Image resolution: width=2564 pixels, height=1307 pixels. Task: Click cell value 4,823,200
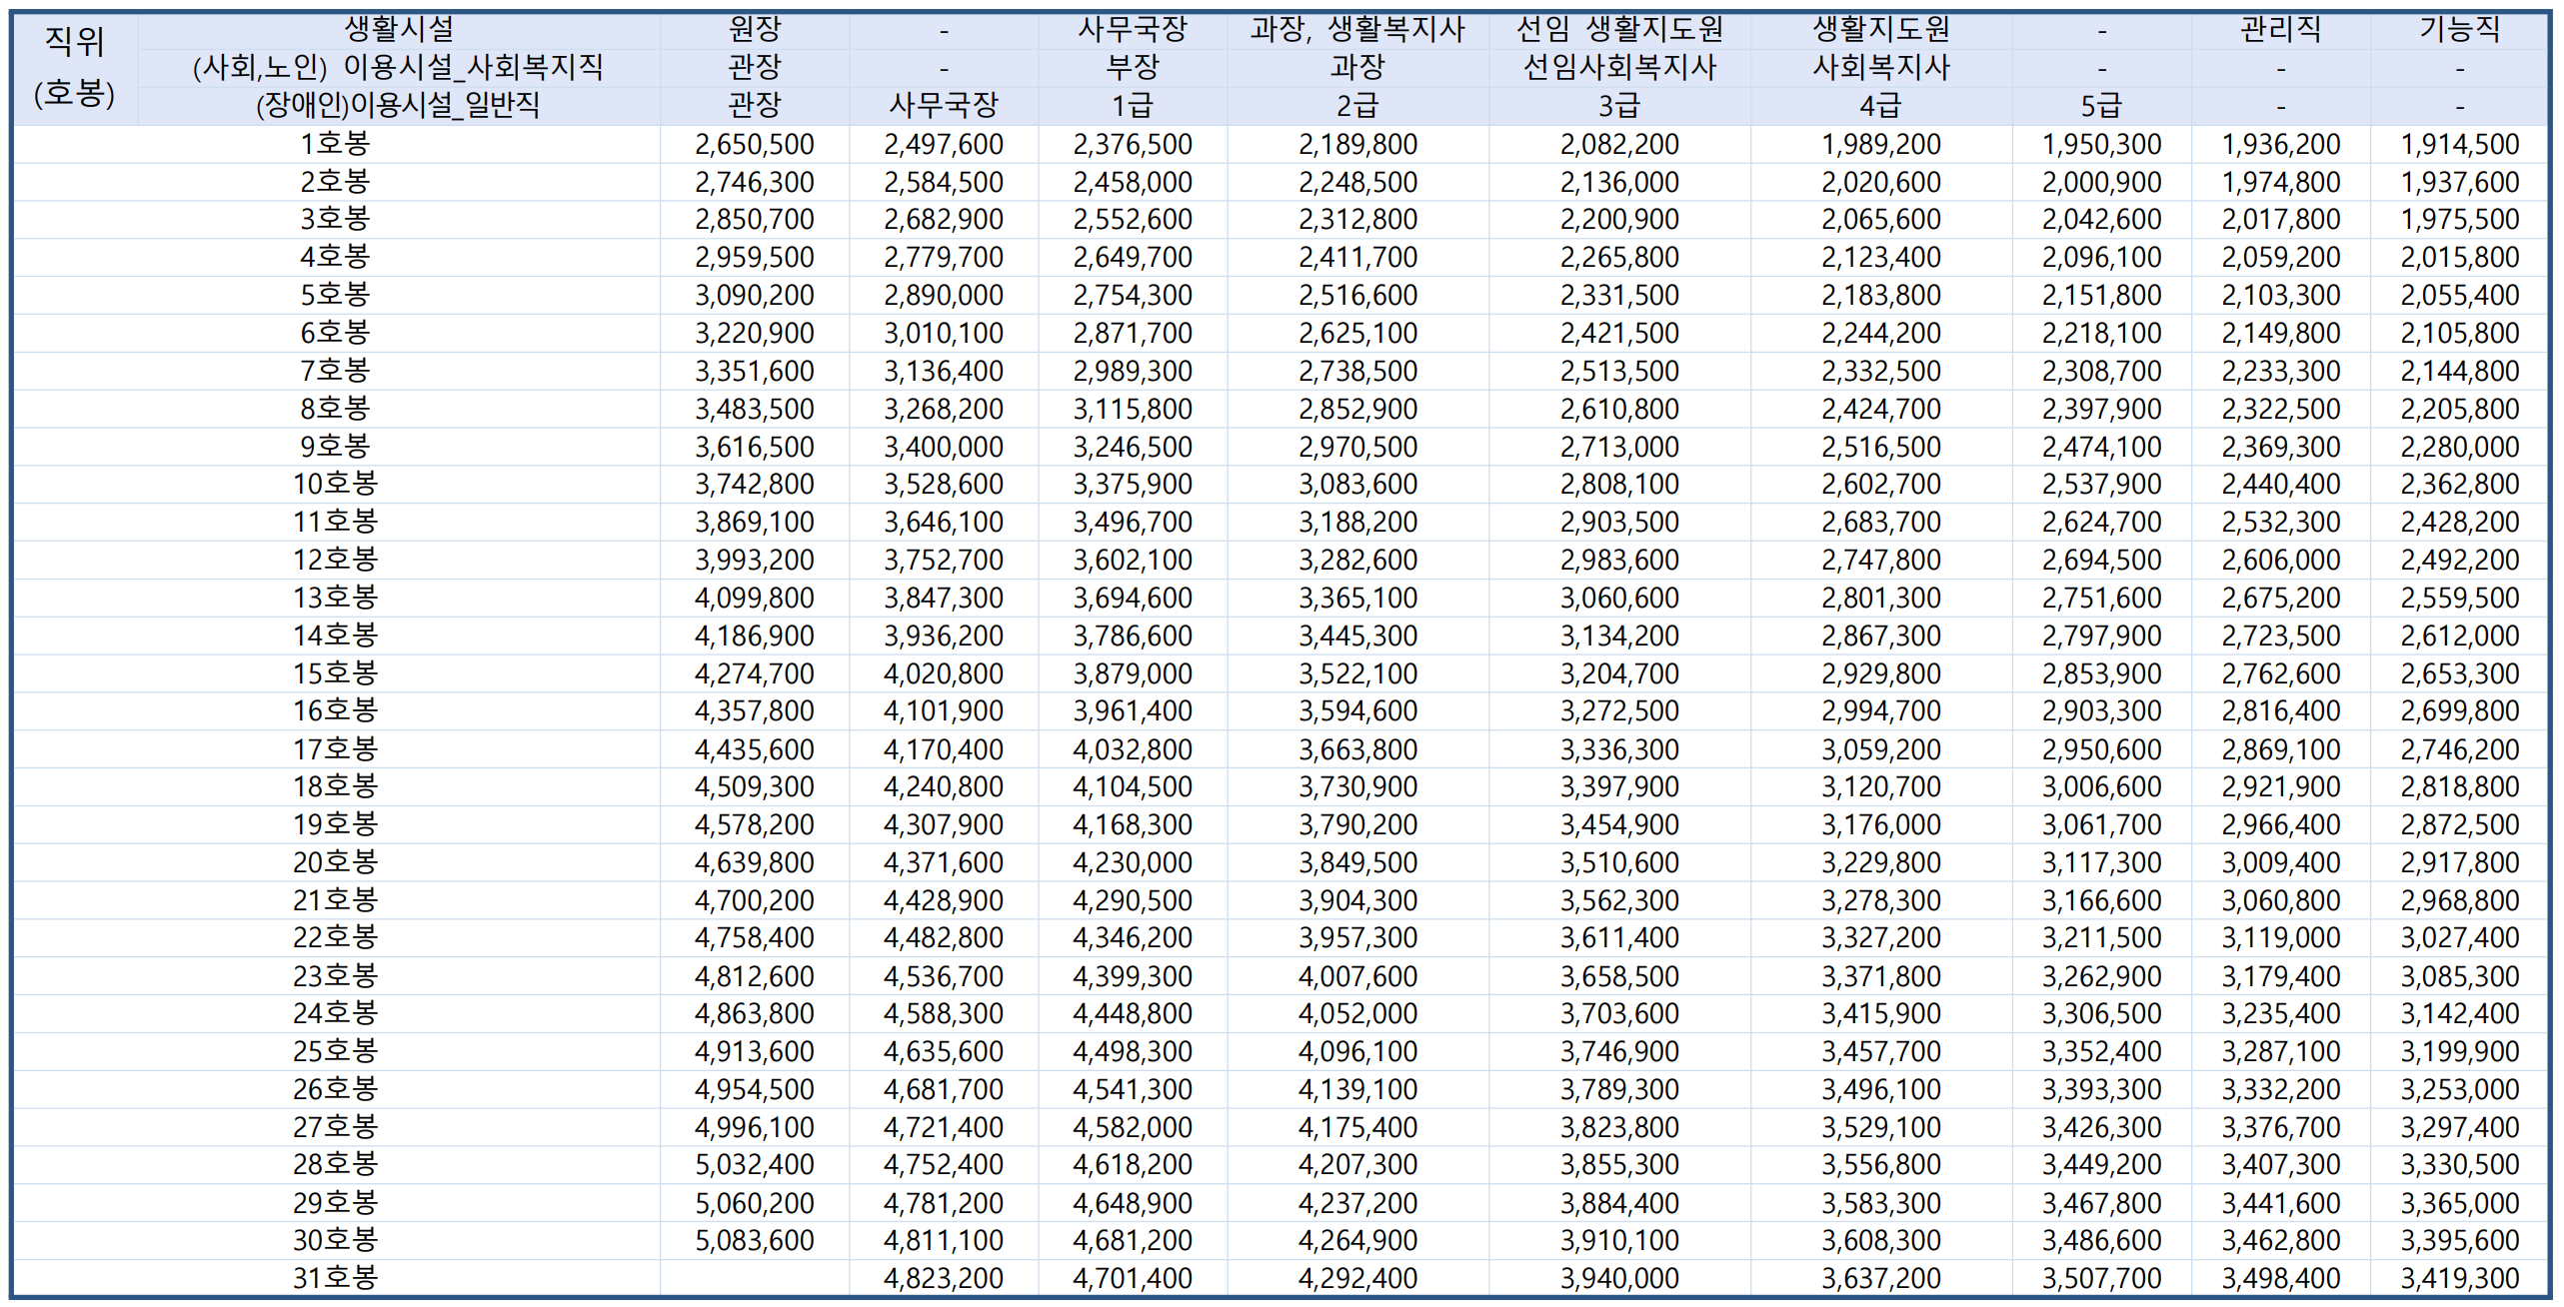click(x=943, y=1278)
